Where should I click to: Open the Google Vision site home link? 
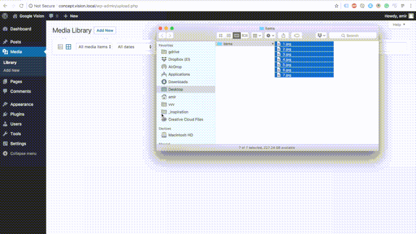(x=29, y=16)
